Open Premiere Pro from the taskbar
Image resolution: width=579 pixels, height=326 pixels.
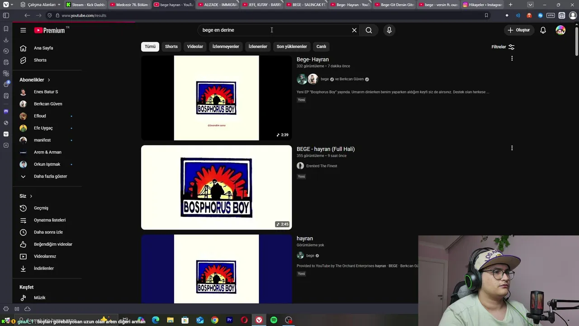tap(229, 320)
